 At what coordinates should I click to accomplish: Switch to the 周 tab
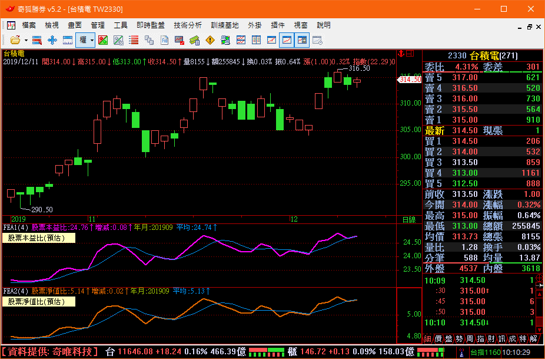click(470, 338)
